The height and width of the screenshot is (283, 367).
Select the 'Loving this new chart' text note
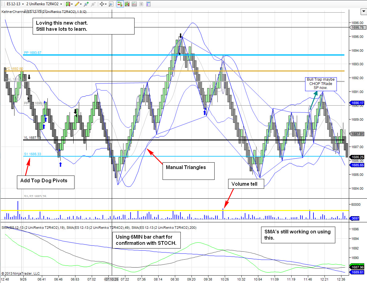[x=83, y=26]
